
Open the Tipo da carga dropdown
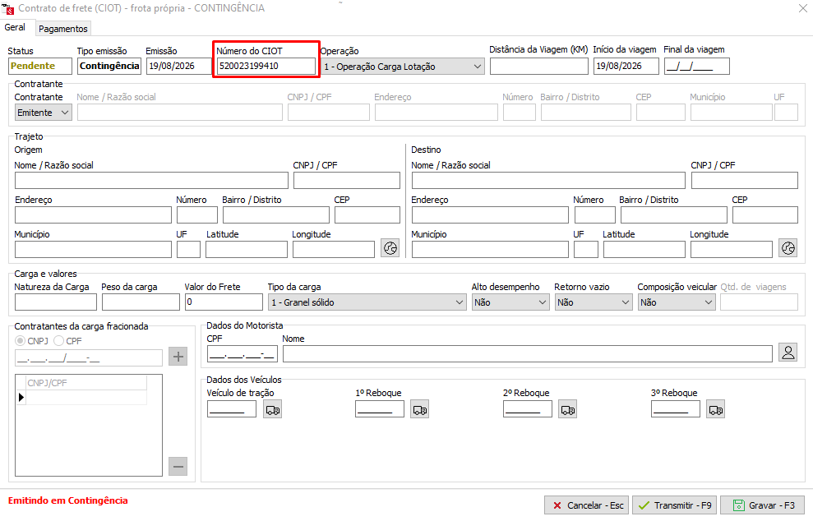point(367,302)
